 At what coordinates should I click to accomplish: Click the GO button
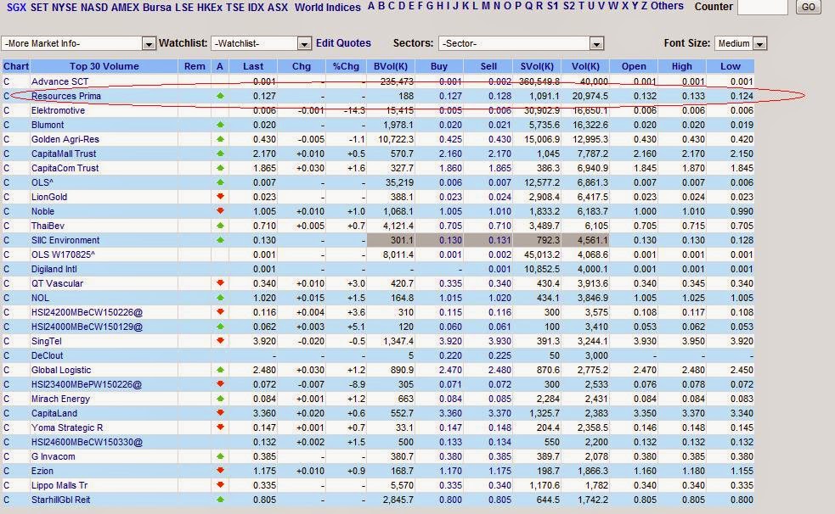pos(809,7)
